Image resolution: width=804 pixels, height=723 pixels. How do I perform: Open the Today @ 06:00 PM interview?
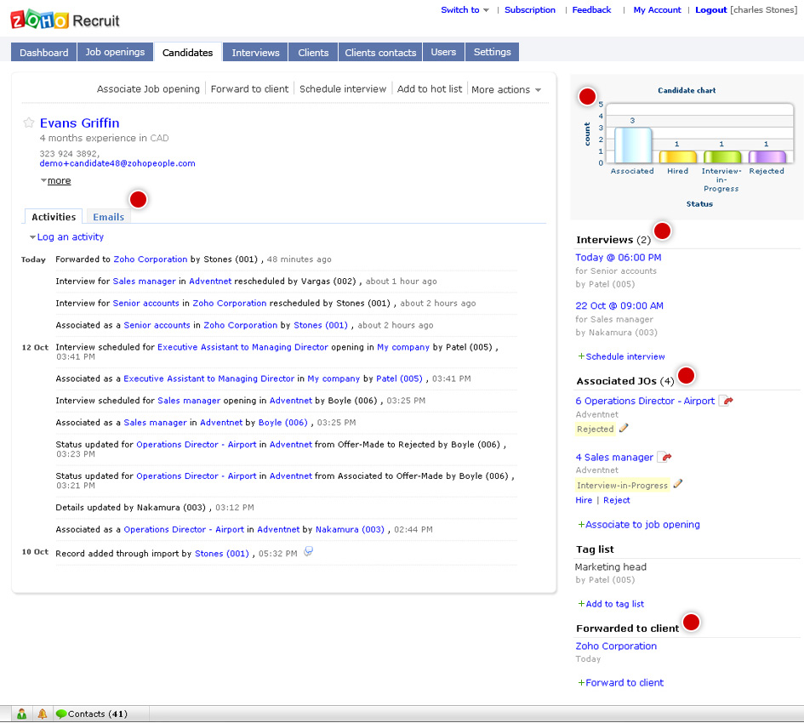pyautogui.click(x=618, y=258)
